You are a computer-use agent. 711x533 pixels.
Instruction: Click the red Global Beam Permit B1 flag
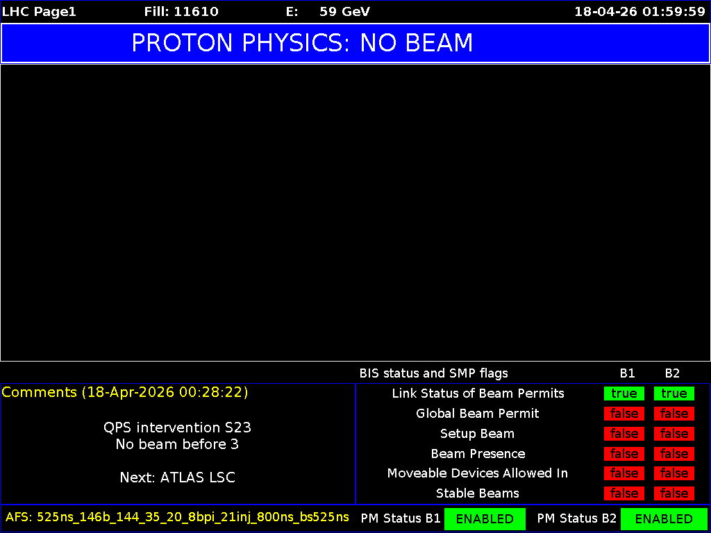(624, 414)
